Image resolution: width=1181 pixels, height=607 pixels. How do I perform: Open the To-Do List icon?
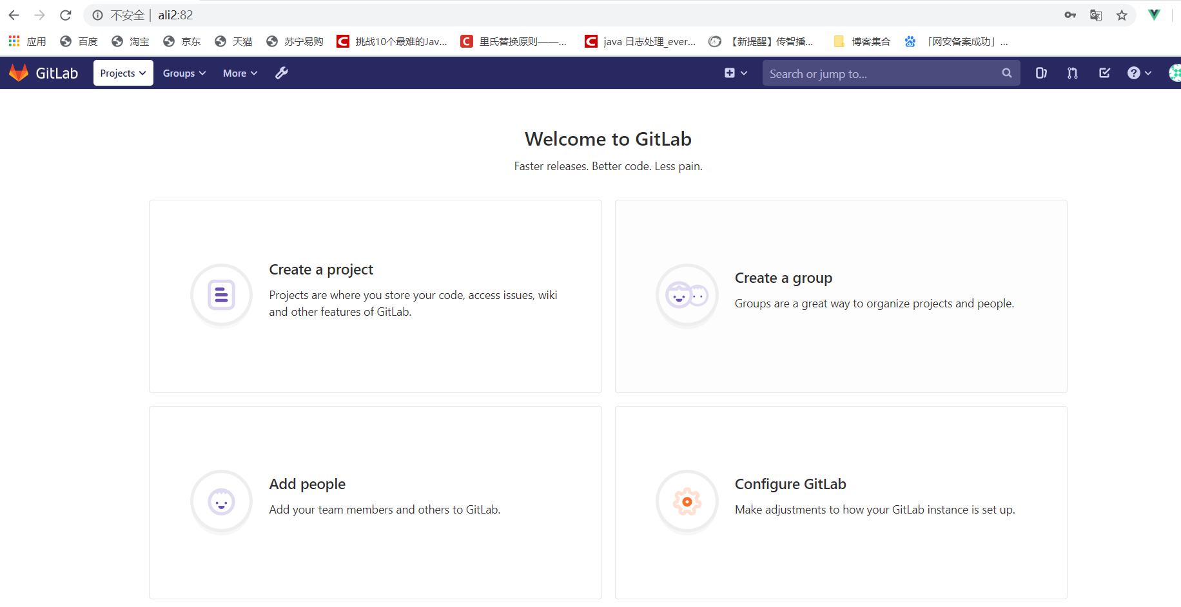coord(1104,73)
